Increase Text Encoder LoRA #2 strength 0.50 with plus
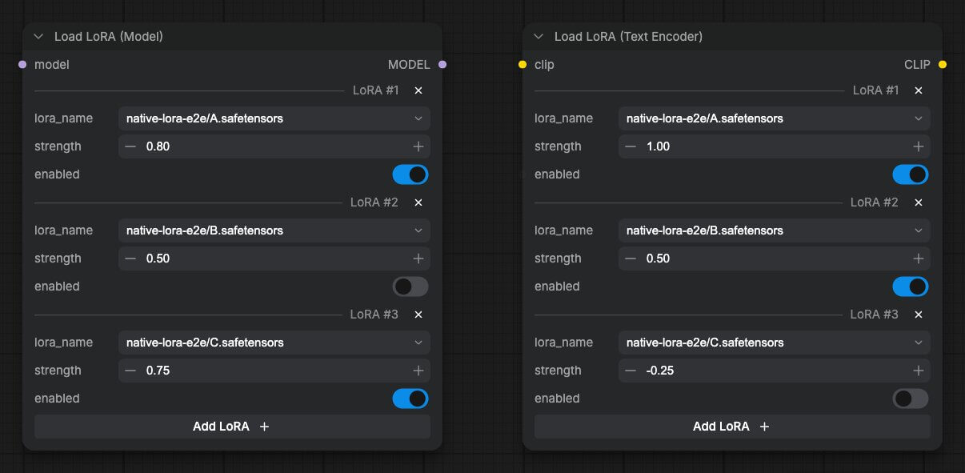Image resolution: width=965 pixels, height=473 pixels. pos(918,259)
